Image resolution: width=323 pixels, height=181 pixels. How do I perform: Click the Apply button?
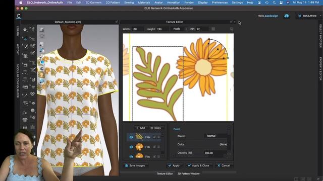[174, 165]
